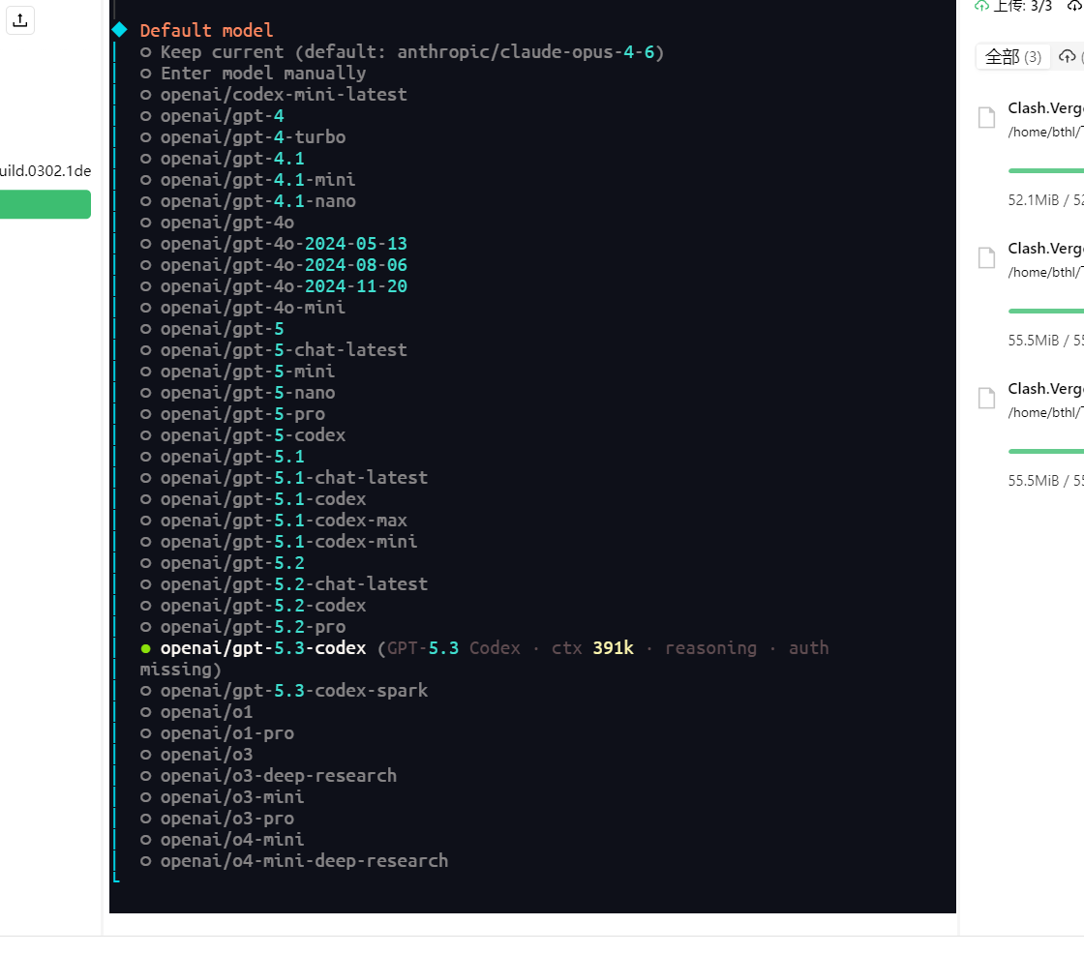Choose openai/gpt-5-chat-latest model
1084x954 pixels.
(x=274, y=350)
